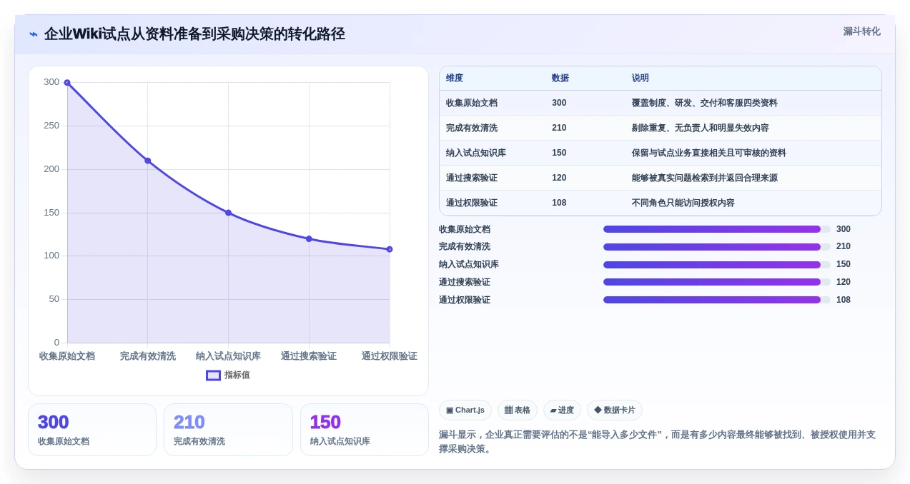Viewport: 910px width, 484px height.
Task: Click the x-axis label 通过搜索验证
Action: (309, 356)
